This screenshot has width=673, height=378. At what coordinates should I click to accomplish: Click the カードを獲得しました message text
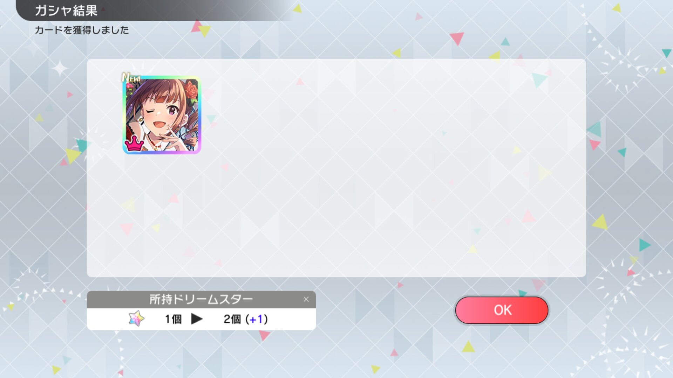[82, 30]
